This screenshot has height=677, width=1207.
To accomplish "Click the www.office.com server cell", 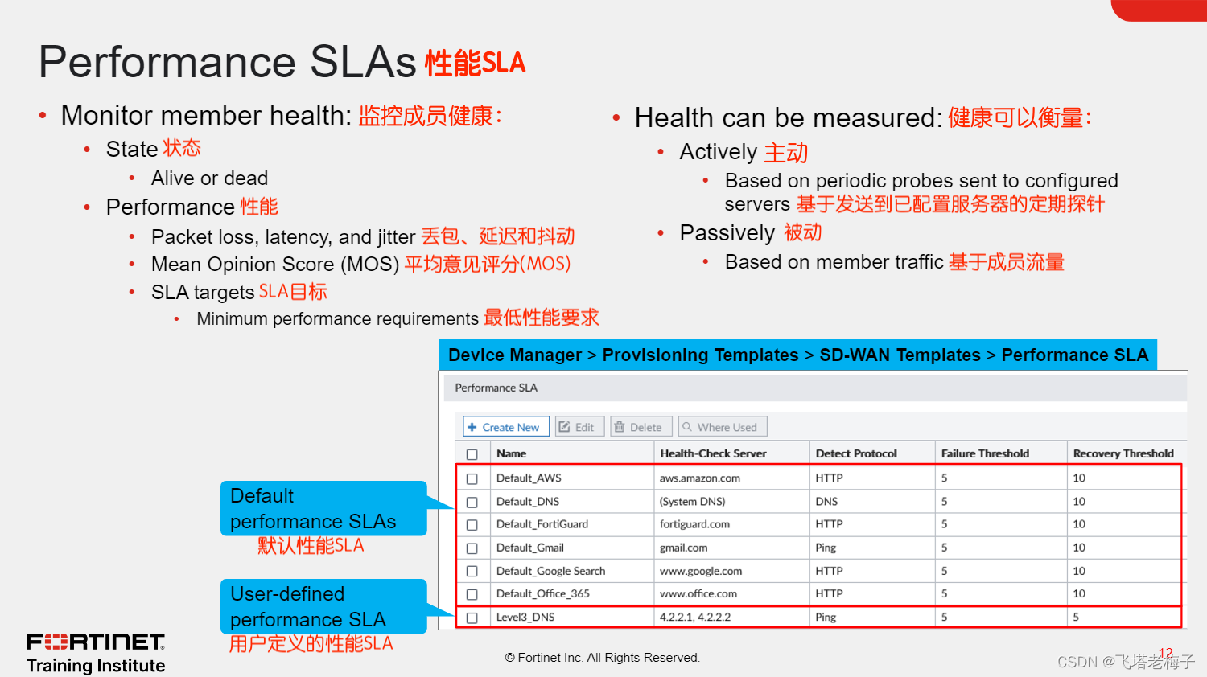I will [x=698, y=593].
